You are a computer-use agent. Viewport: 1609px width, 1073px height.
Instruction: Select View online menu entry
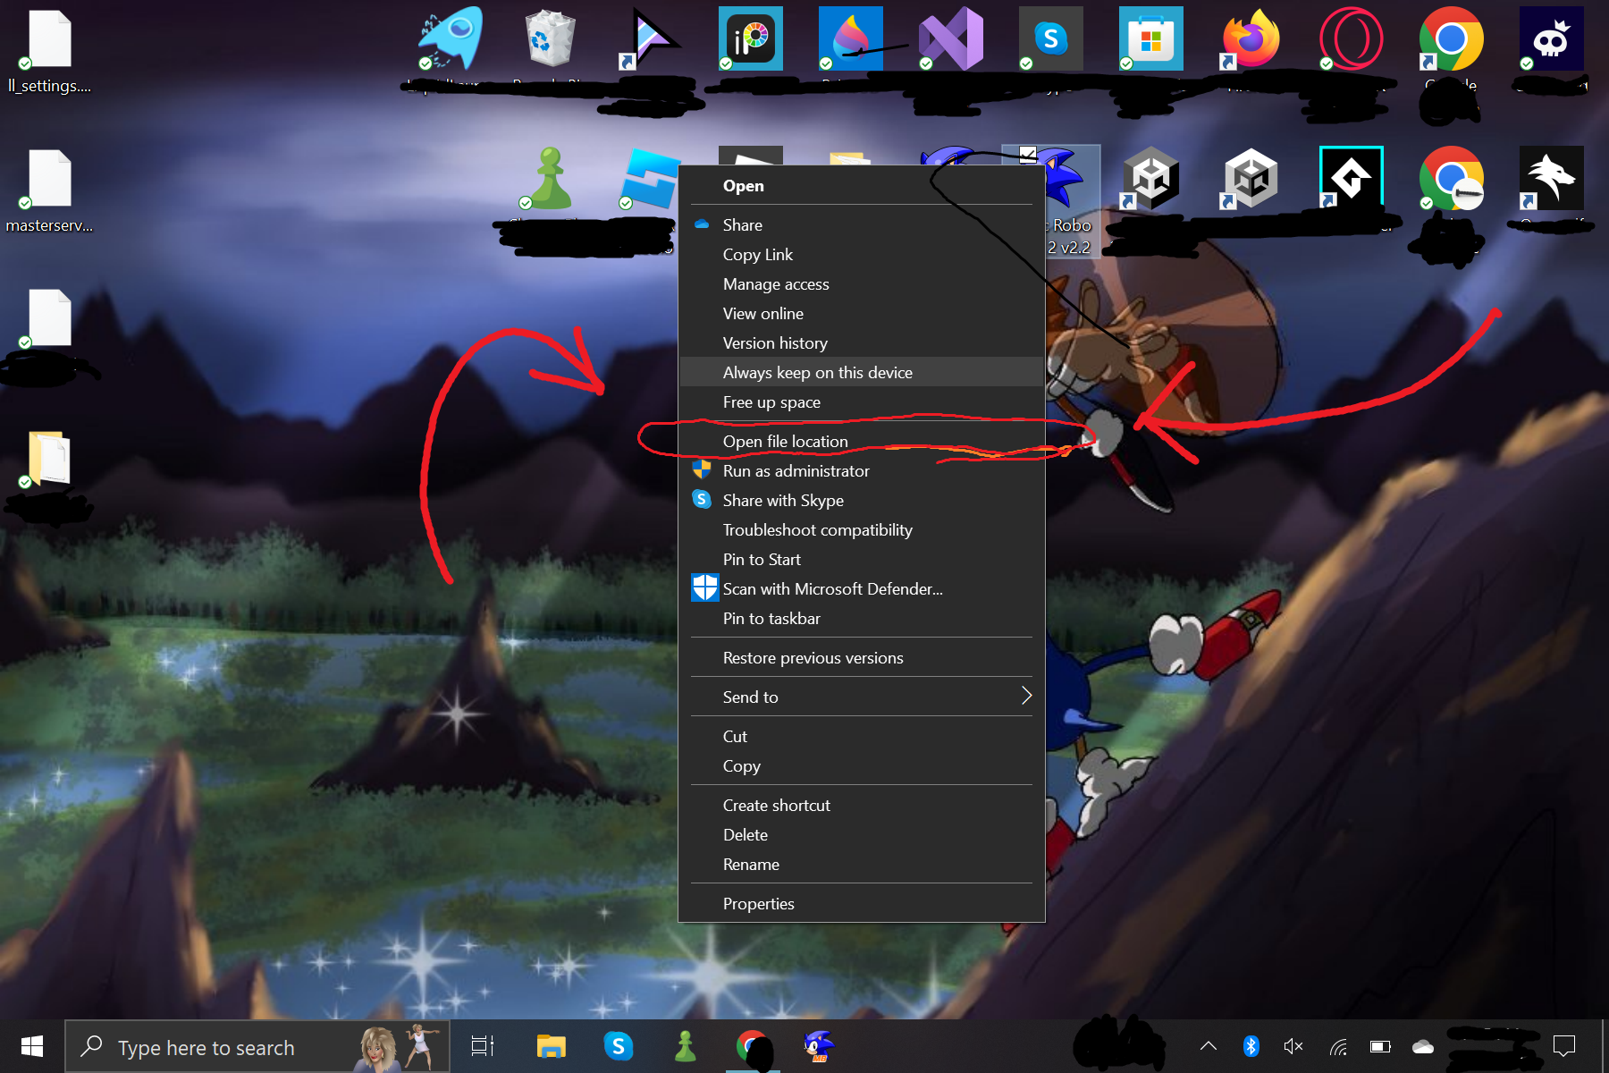pyautogui.click(x=862, y=313)
